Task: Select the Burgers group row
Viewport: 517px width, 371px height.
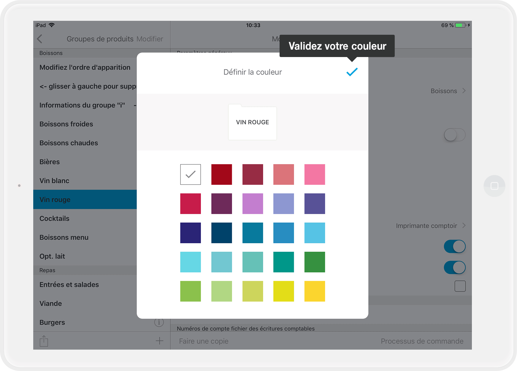Action: click(102, 322)
